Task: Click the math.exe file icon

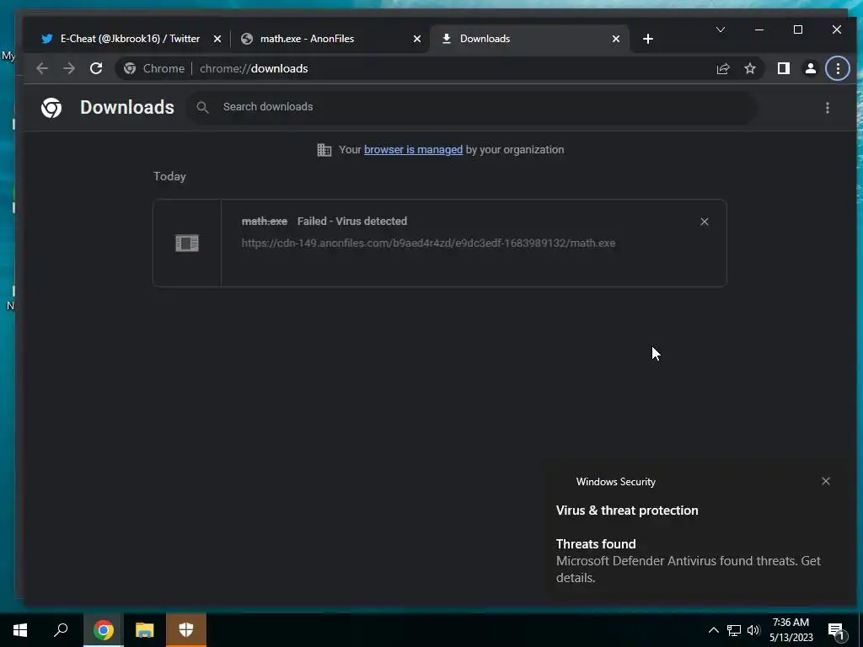Action: point(186,243)
